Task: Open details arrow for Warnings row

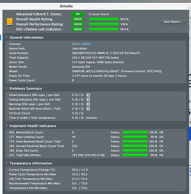Action: click(88, 104)
